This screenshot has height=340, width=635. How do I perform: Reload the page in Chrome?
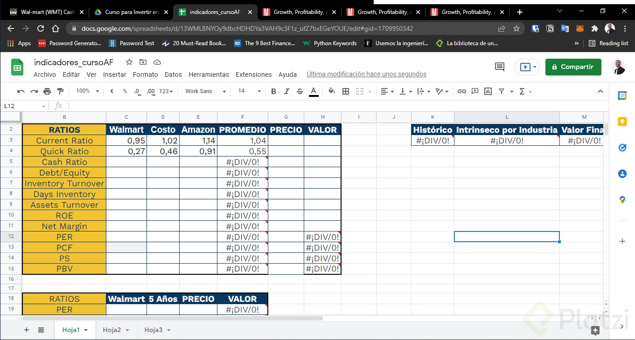click(x=41, y=28)
